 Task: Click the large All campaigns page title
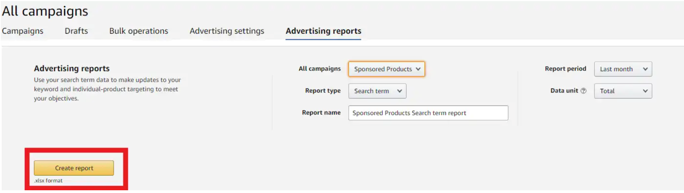(x=45, y=11)
